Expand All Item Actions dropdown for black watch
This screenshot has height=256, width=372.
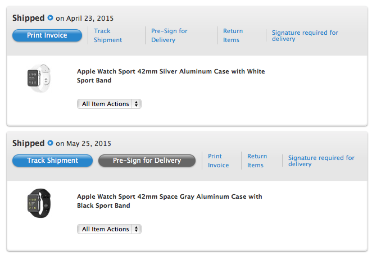point(109,229)
